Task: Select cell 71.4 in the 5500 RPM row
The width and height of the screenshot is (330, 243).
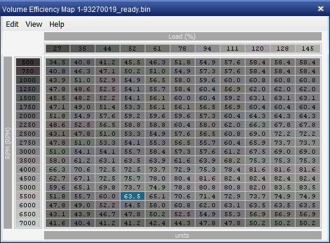Action: pyautogui.click(x=207, y=197)
